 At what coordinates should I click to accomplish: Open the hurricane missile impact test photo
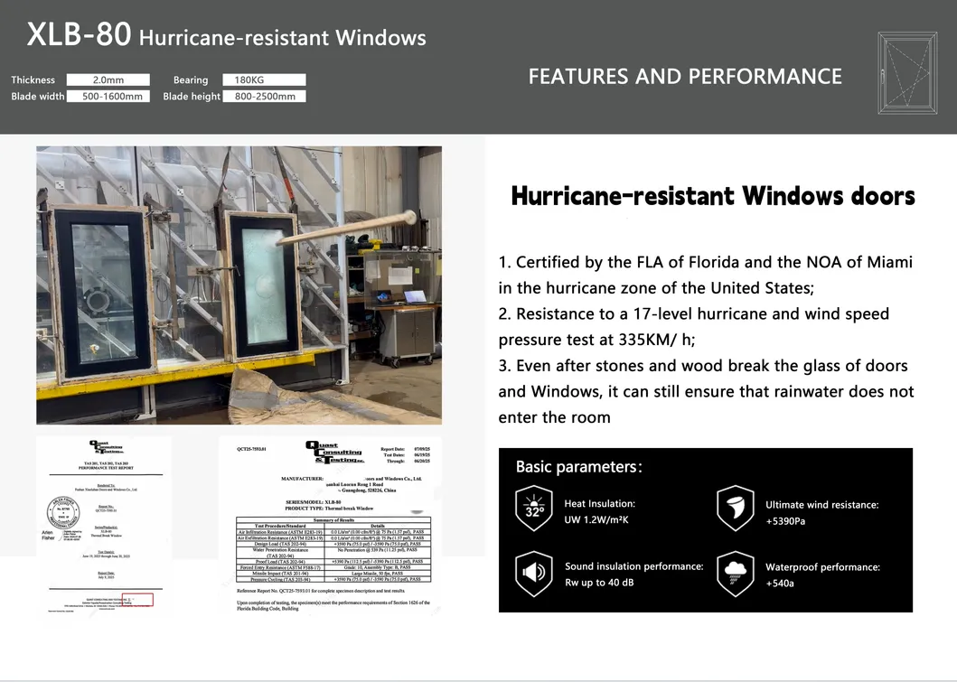pos(239,285)
